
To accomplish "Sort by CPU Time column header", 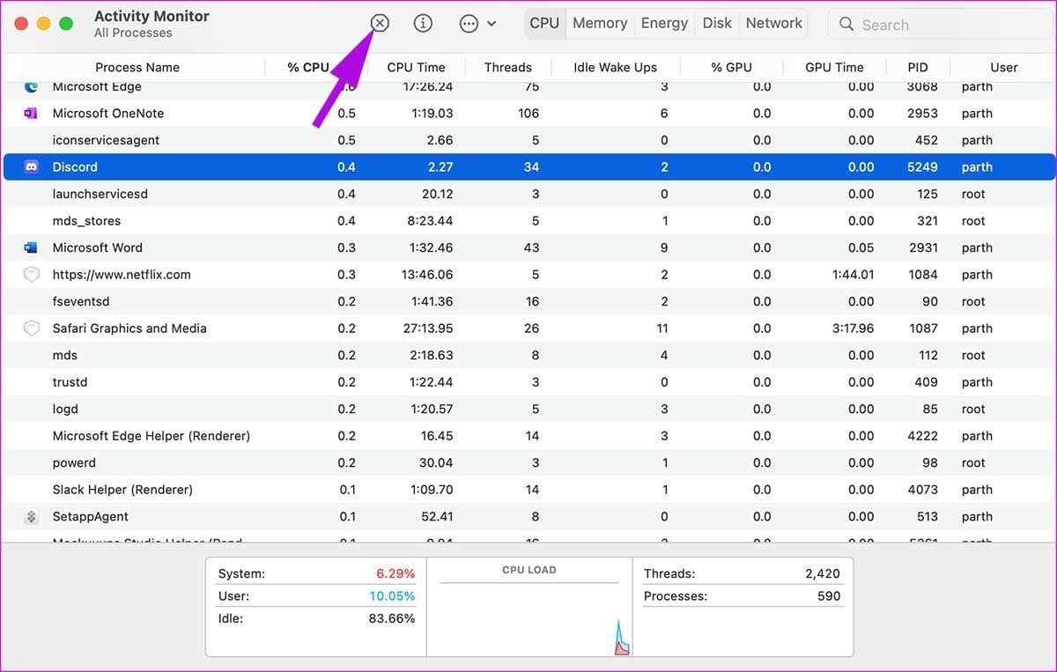I will point(416,67).
